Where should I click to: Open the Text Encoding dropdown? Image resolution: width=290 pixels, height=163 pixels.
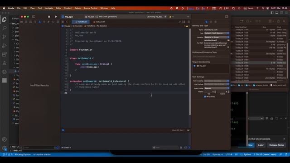pos(217,81)
